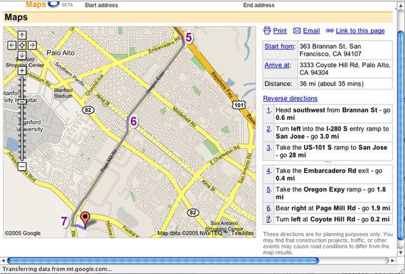This screenshot has width=405, height=274.
Task: Click the Transferring data status bar text
Action: point(57,270)
